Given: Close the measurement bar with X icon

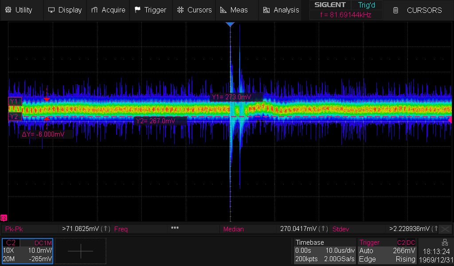Looking at the screenshot, I should tap(446, 229).
